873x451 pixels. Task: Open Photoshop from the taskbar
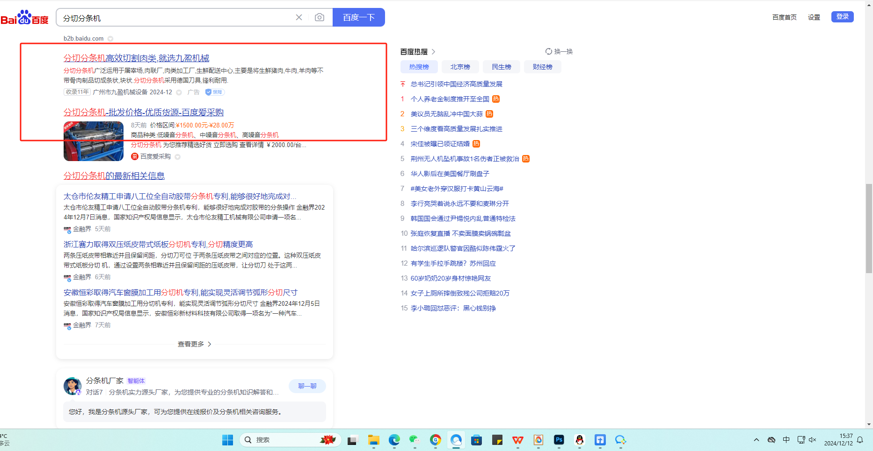click(559, 440)
